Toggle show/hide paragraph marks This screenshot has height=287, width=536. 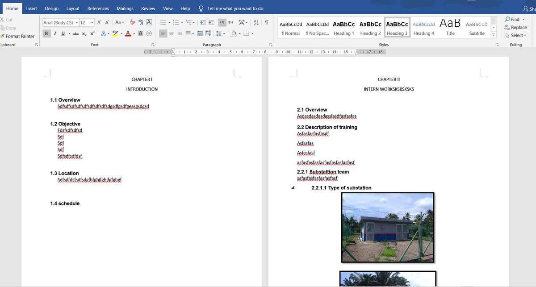coord(267,22)
